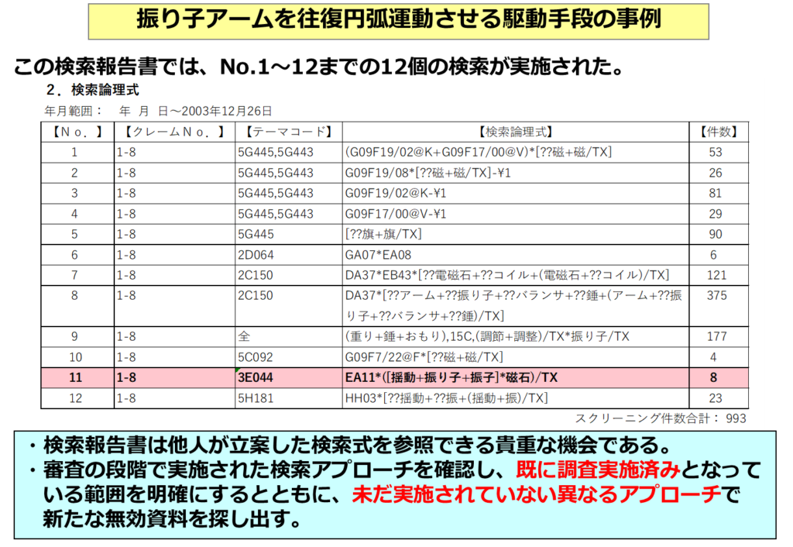Click the date range text ending 2003年12月26日
The height and width of the screenshot is (547, 793).
click(x=159, y=111)
